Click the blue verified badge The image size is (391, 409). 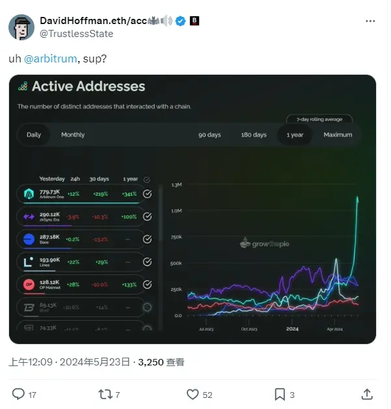pos(180,21)
